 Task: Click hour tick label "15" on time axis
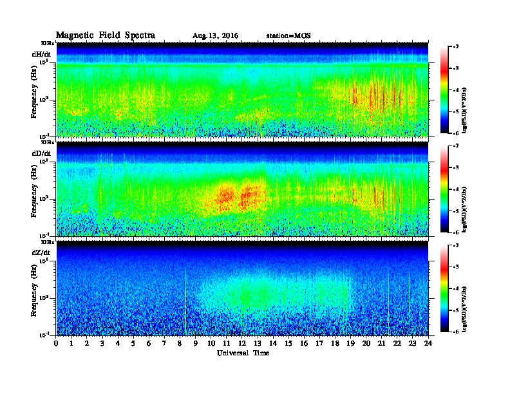click(x=288, y=344)
